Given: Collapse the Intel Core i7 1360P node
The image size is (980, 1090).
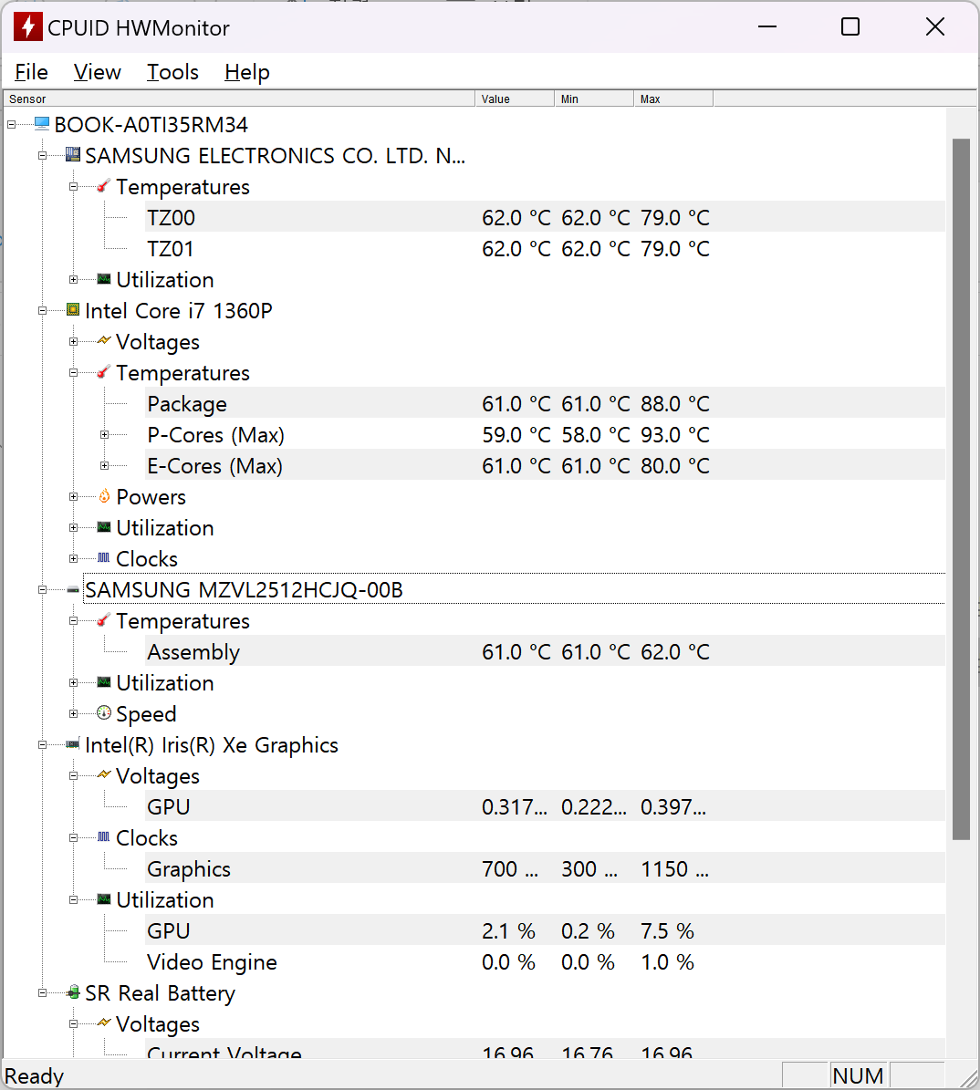Looking at the screenshot, I should 42,311.
